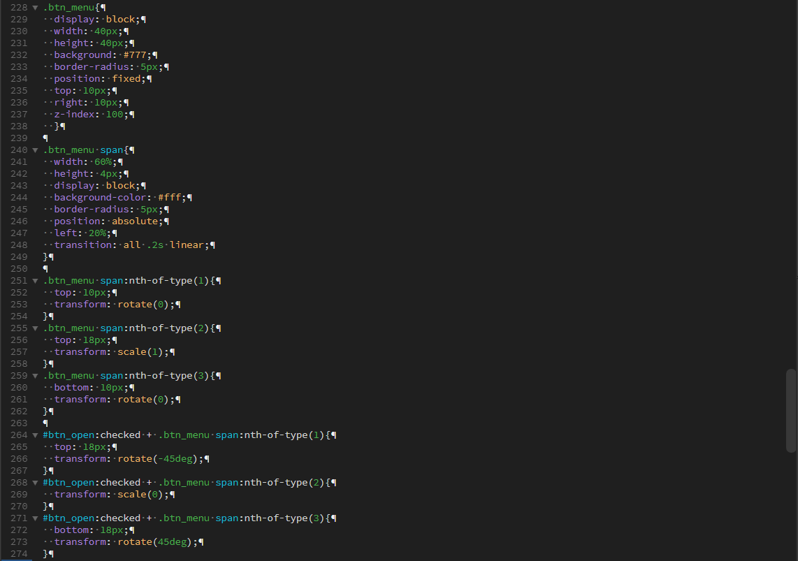The height and width of the screenshot is (561, 798).
Task: Fold the span:nth-of-type(1) rule at line 251
Action: pyautogui.click(x=35, y=281)
